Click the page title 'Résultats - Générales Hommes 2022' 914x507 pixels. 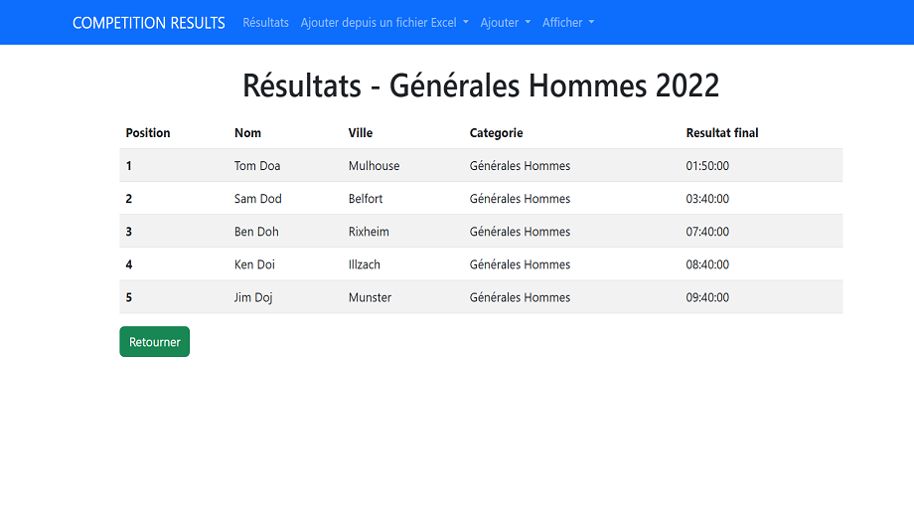(481, 85)
